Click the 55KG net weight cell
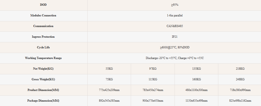 109,69
